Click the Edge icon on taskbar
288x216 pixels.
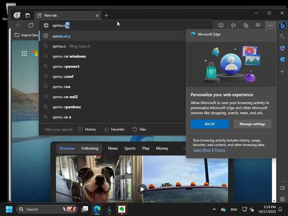click(x=97, y=209)
